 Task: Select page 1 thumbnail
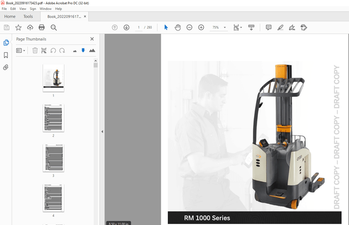click(53, 78)
